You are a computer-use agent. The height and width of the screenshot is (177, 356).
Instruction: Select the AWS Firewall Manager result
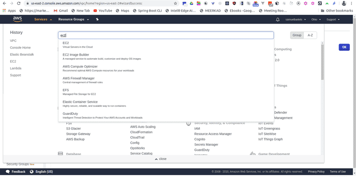[166, 80]
